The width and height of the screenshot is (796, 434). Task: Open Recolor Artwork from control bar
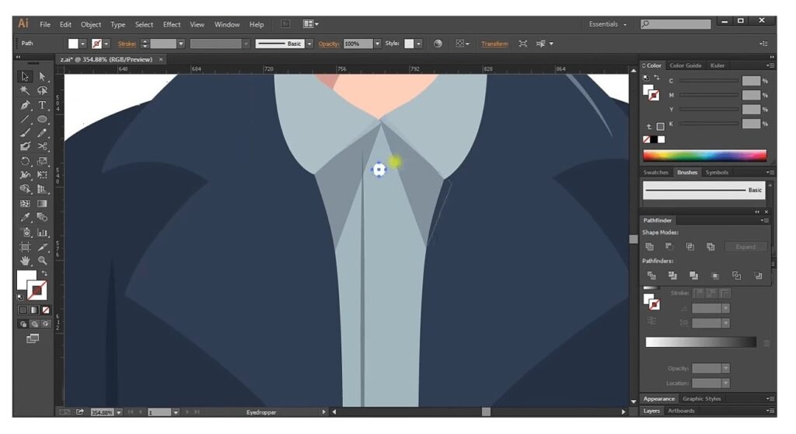[x=438, y=44]
